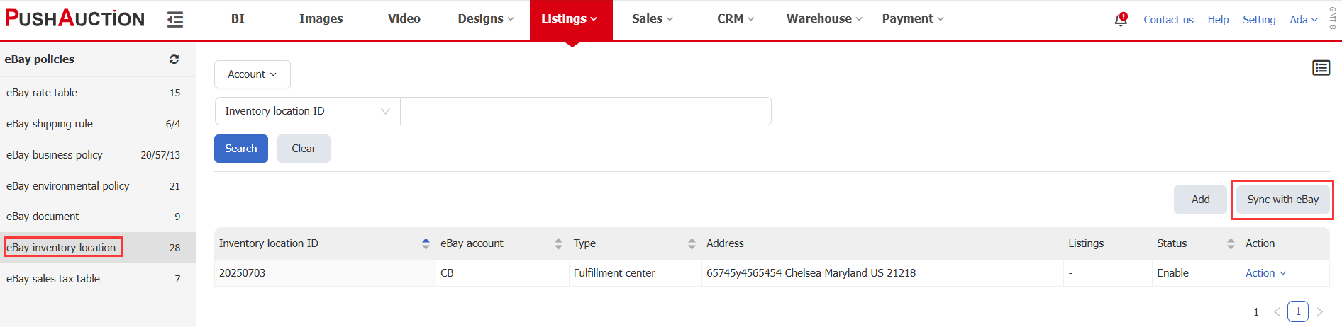1342x327 pixels.
Task: Open the Inventory location ID search-field selector
Action: click(x=307, y=111)
